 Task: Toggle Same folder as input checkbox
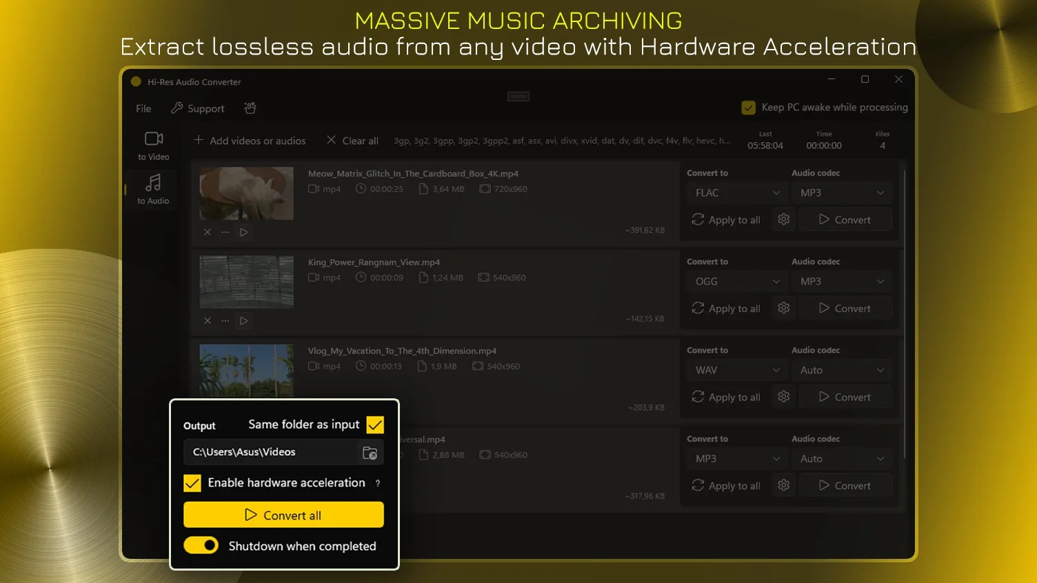pyautogui.click(x=375, y=425)
